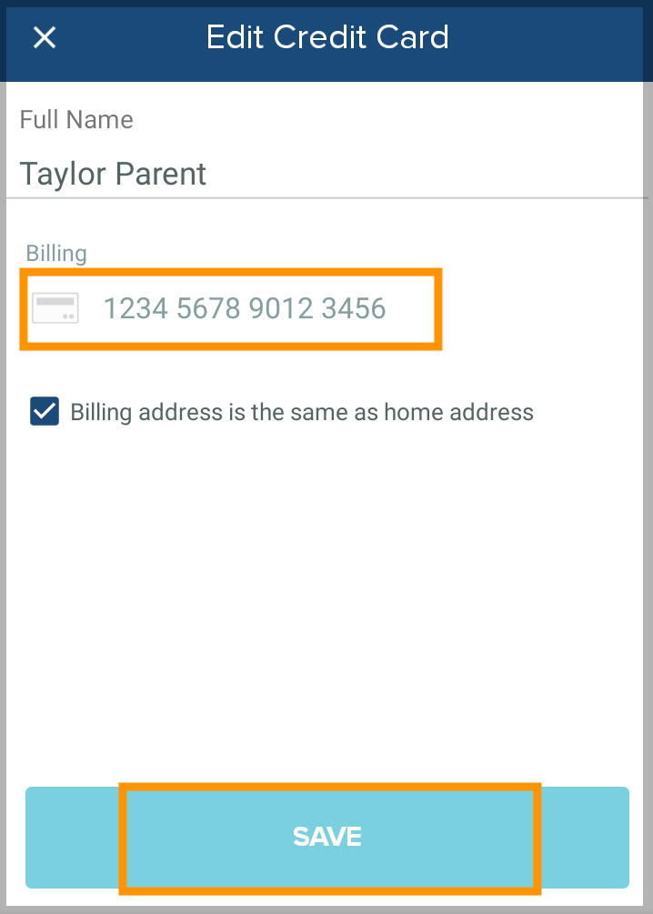
Task: Click the underline beneath the Full Name field
Action: click(327, 197)
